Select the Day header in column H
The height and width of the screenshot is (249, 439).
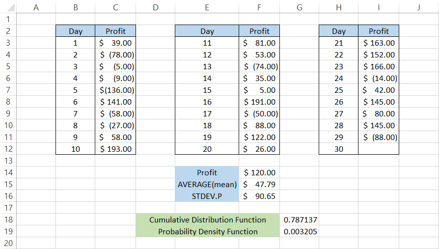pyautogui.click(x=338, y=31)
